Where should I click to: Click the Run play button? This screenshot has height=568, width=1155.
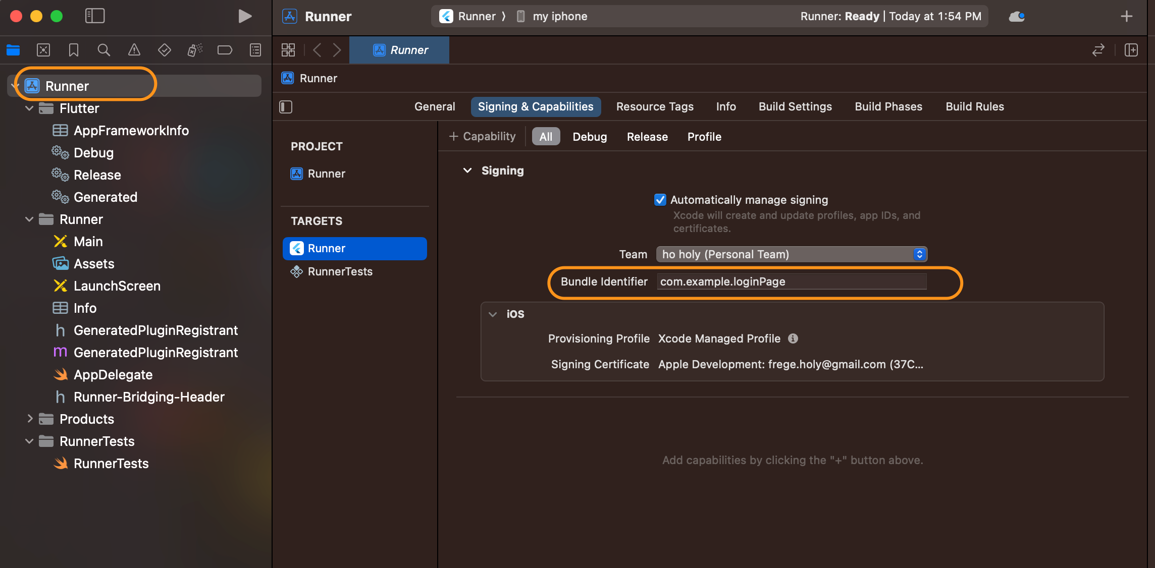(245, 16)
